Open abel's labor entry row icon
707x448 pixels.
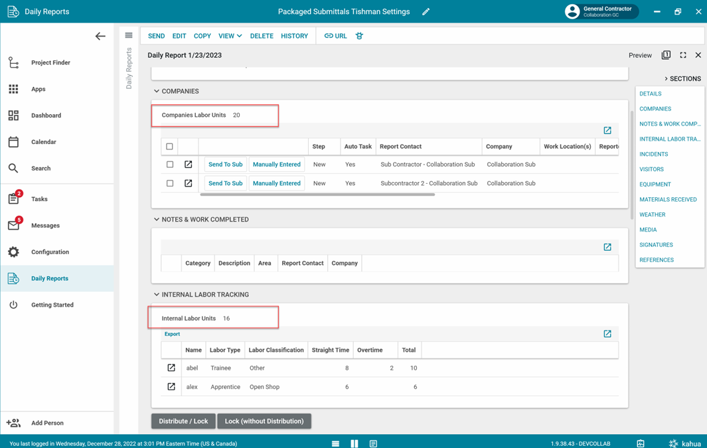tap(171, 368)
